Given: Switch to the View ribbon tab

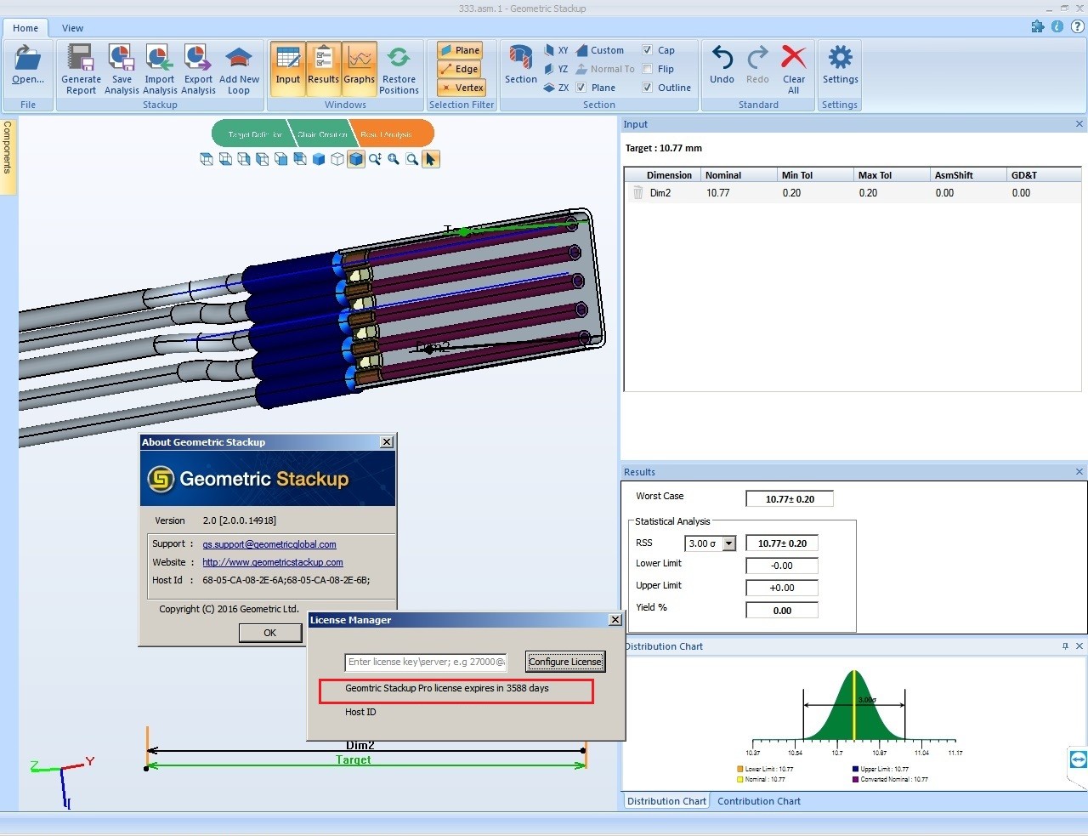Looking at the screenshot, I should click(73, 28).
